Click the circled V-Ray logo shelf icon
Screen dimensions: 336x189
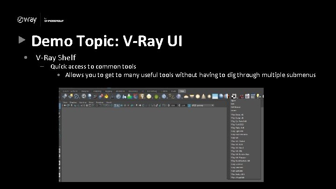(x=76, y=97)
